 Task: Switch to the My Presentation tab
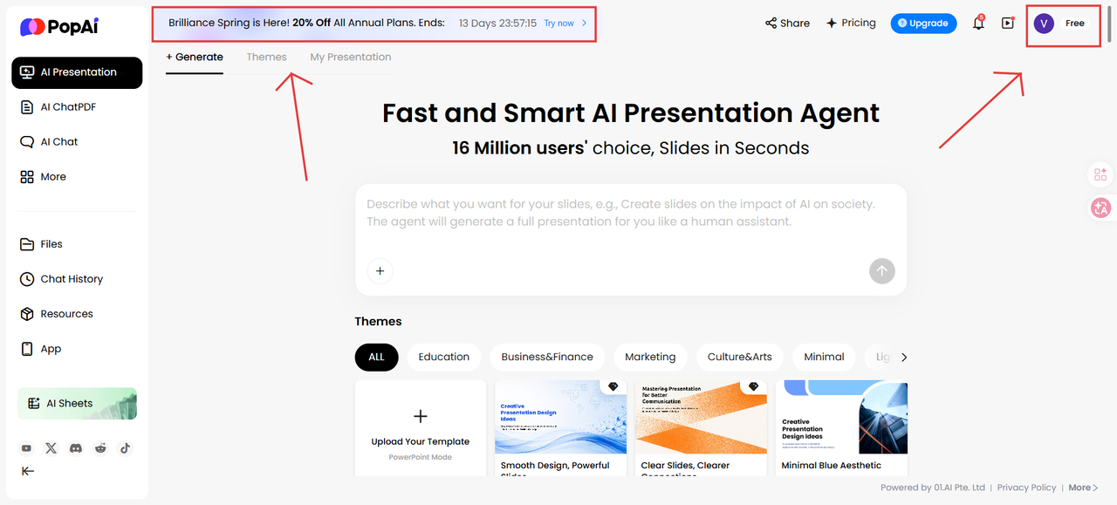[351, 57]
